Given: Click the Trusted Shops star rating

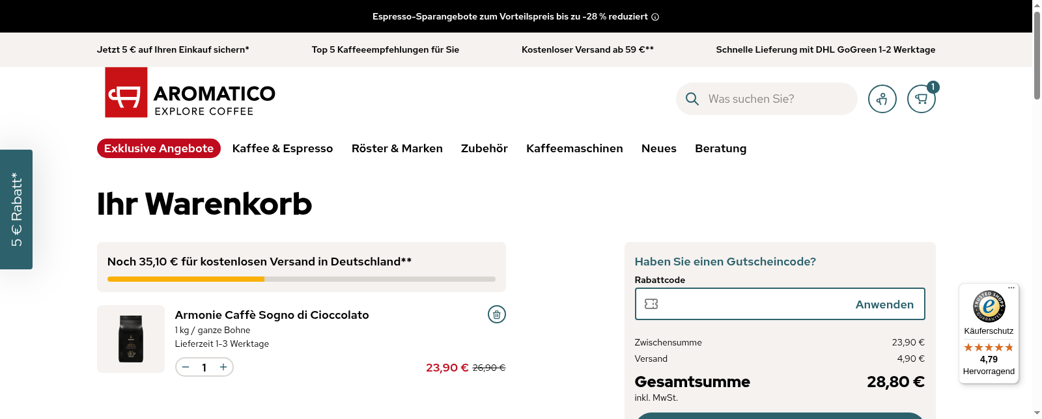Looking at the screenshot, I should point(989,347).
